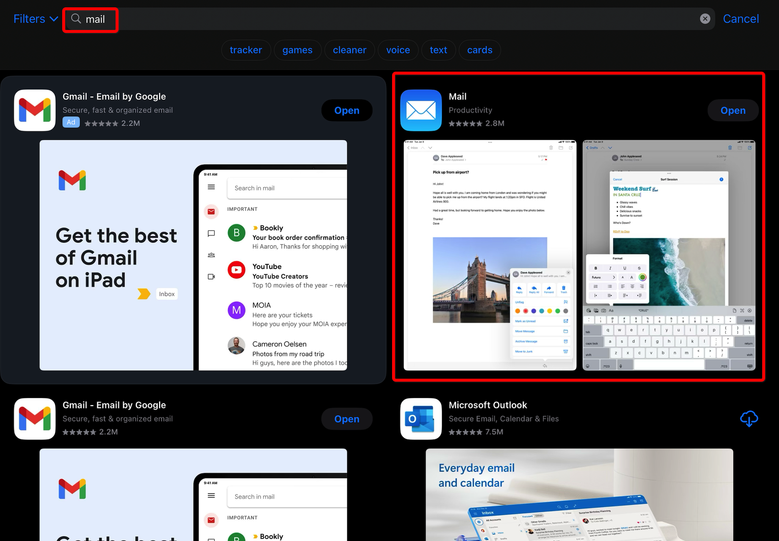Tap the text suggestion chip
The height and width of the screenshot is (541, 779).
tap(438, 50)
